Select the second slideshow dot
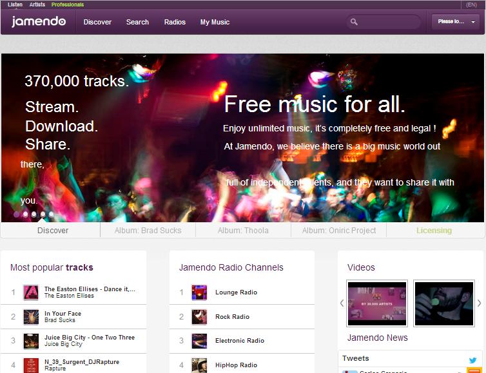 coord(25,214)
